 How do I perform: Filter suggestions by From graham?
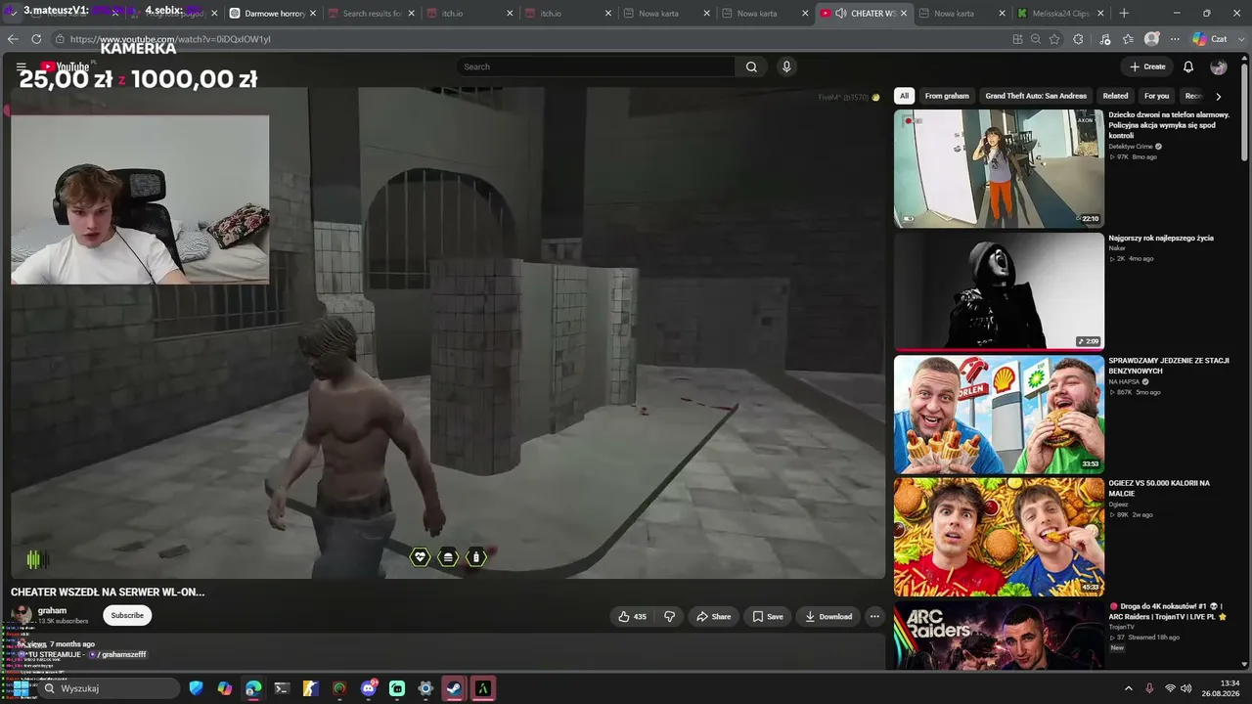[947, 96]
